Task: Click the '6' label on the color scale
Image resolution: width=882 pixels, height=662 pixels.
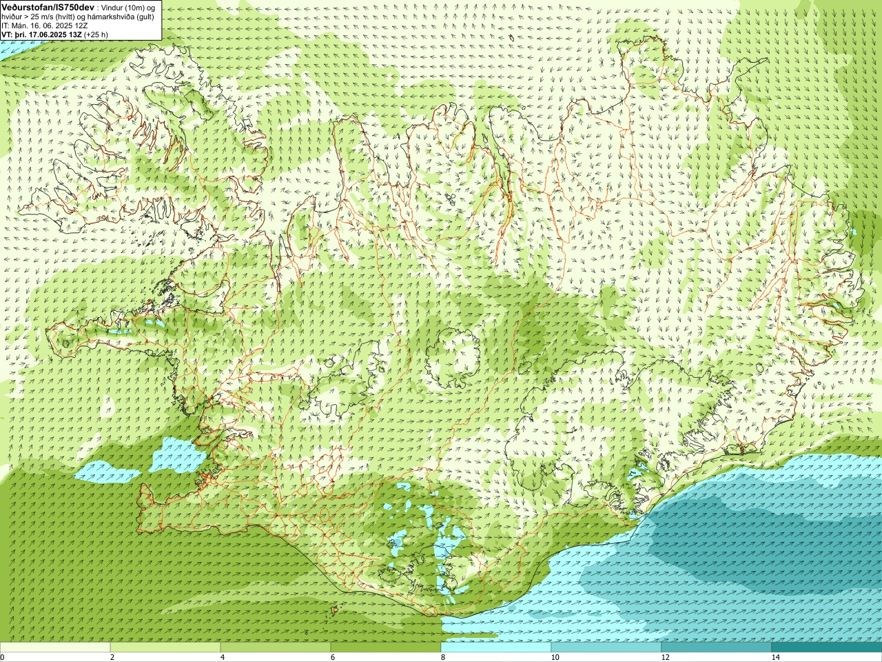Action: point(333,657)
